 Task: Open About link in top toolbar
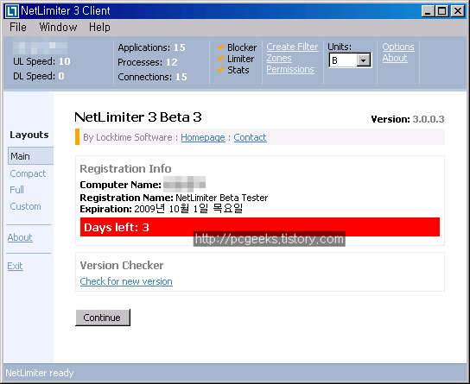395,58
